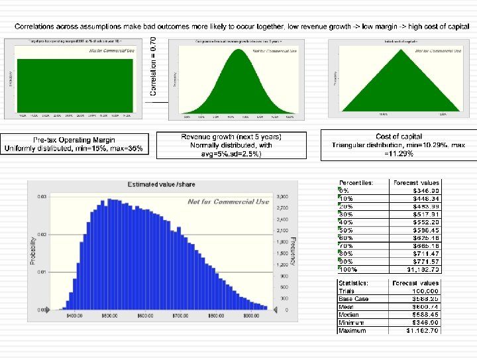This screenshot has width=477, height=358.
Task: Click the Correlation = 0.70 vertical label
Action: point(153,66)
